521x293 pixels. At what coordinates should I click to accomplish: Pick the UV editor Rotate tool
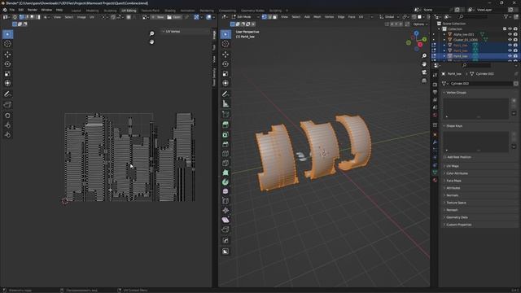7,64
